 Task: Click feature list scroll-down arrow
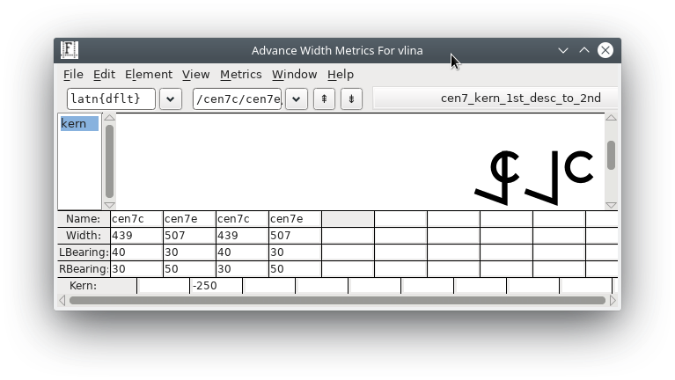point(109,205)
